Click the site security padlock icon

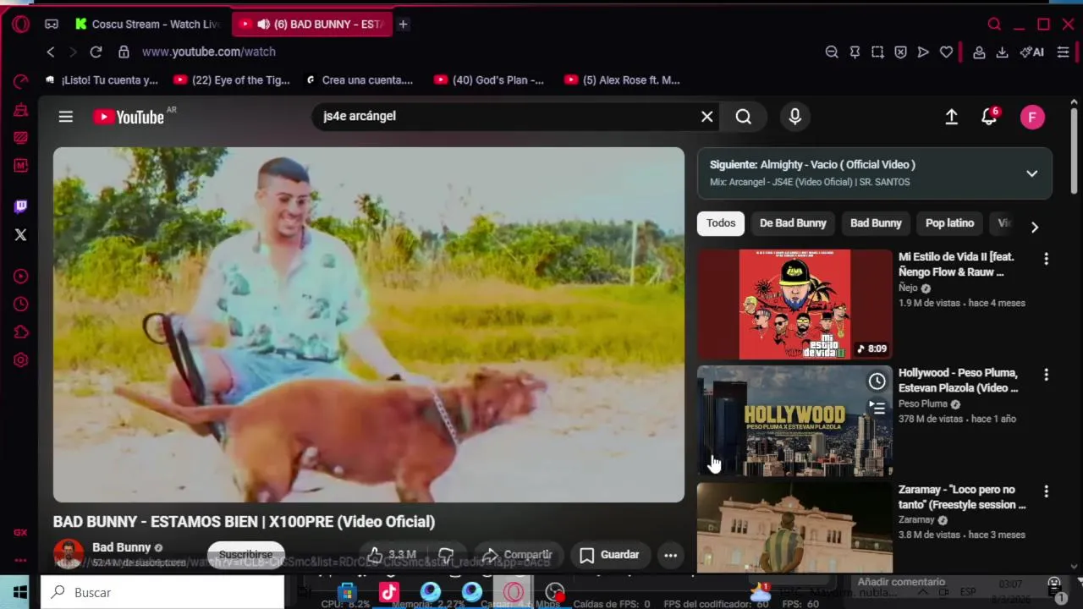(124, 52)
